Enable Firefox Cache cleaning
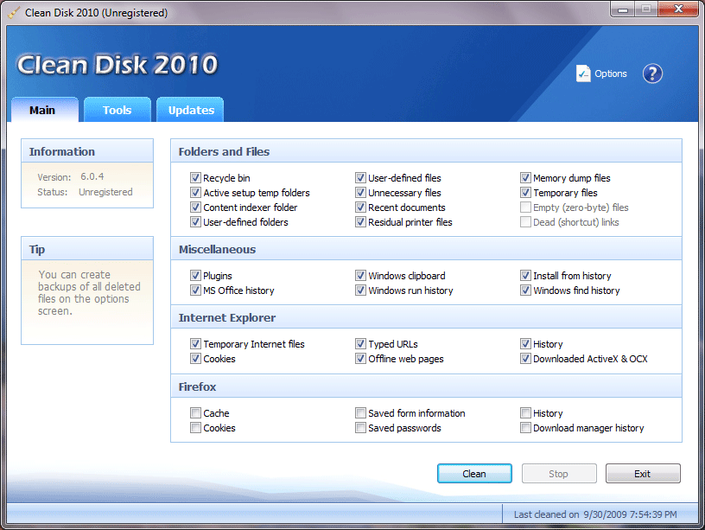 point(196,413)
